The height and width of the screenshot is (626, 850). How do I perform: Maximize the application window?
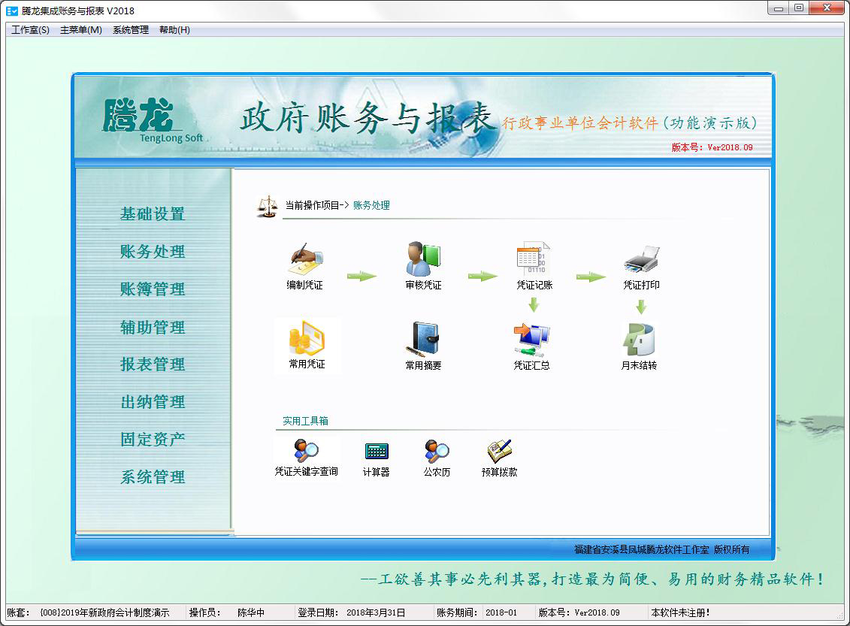pyautogui.click(x=798, y=8)
